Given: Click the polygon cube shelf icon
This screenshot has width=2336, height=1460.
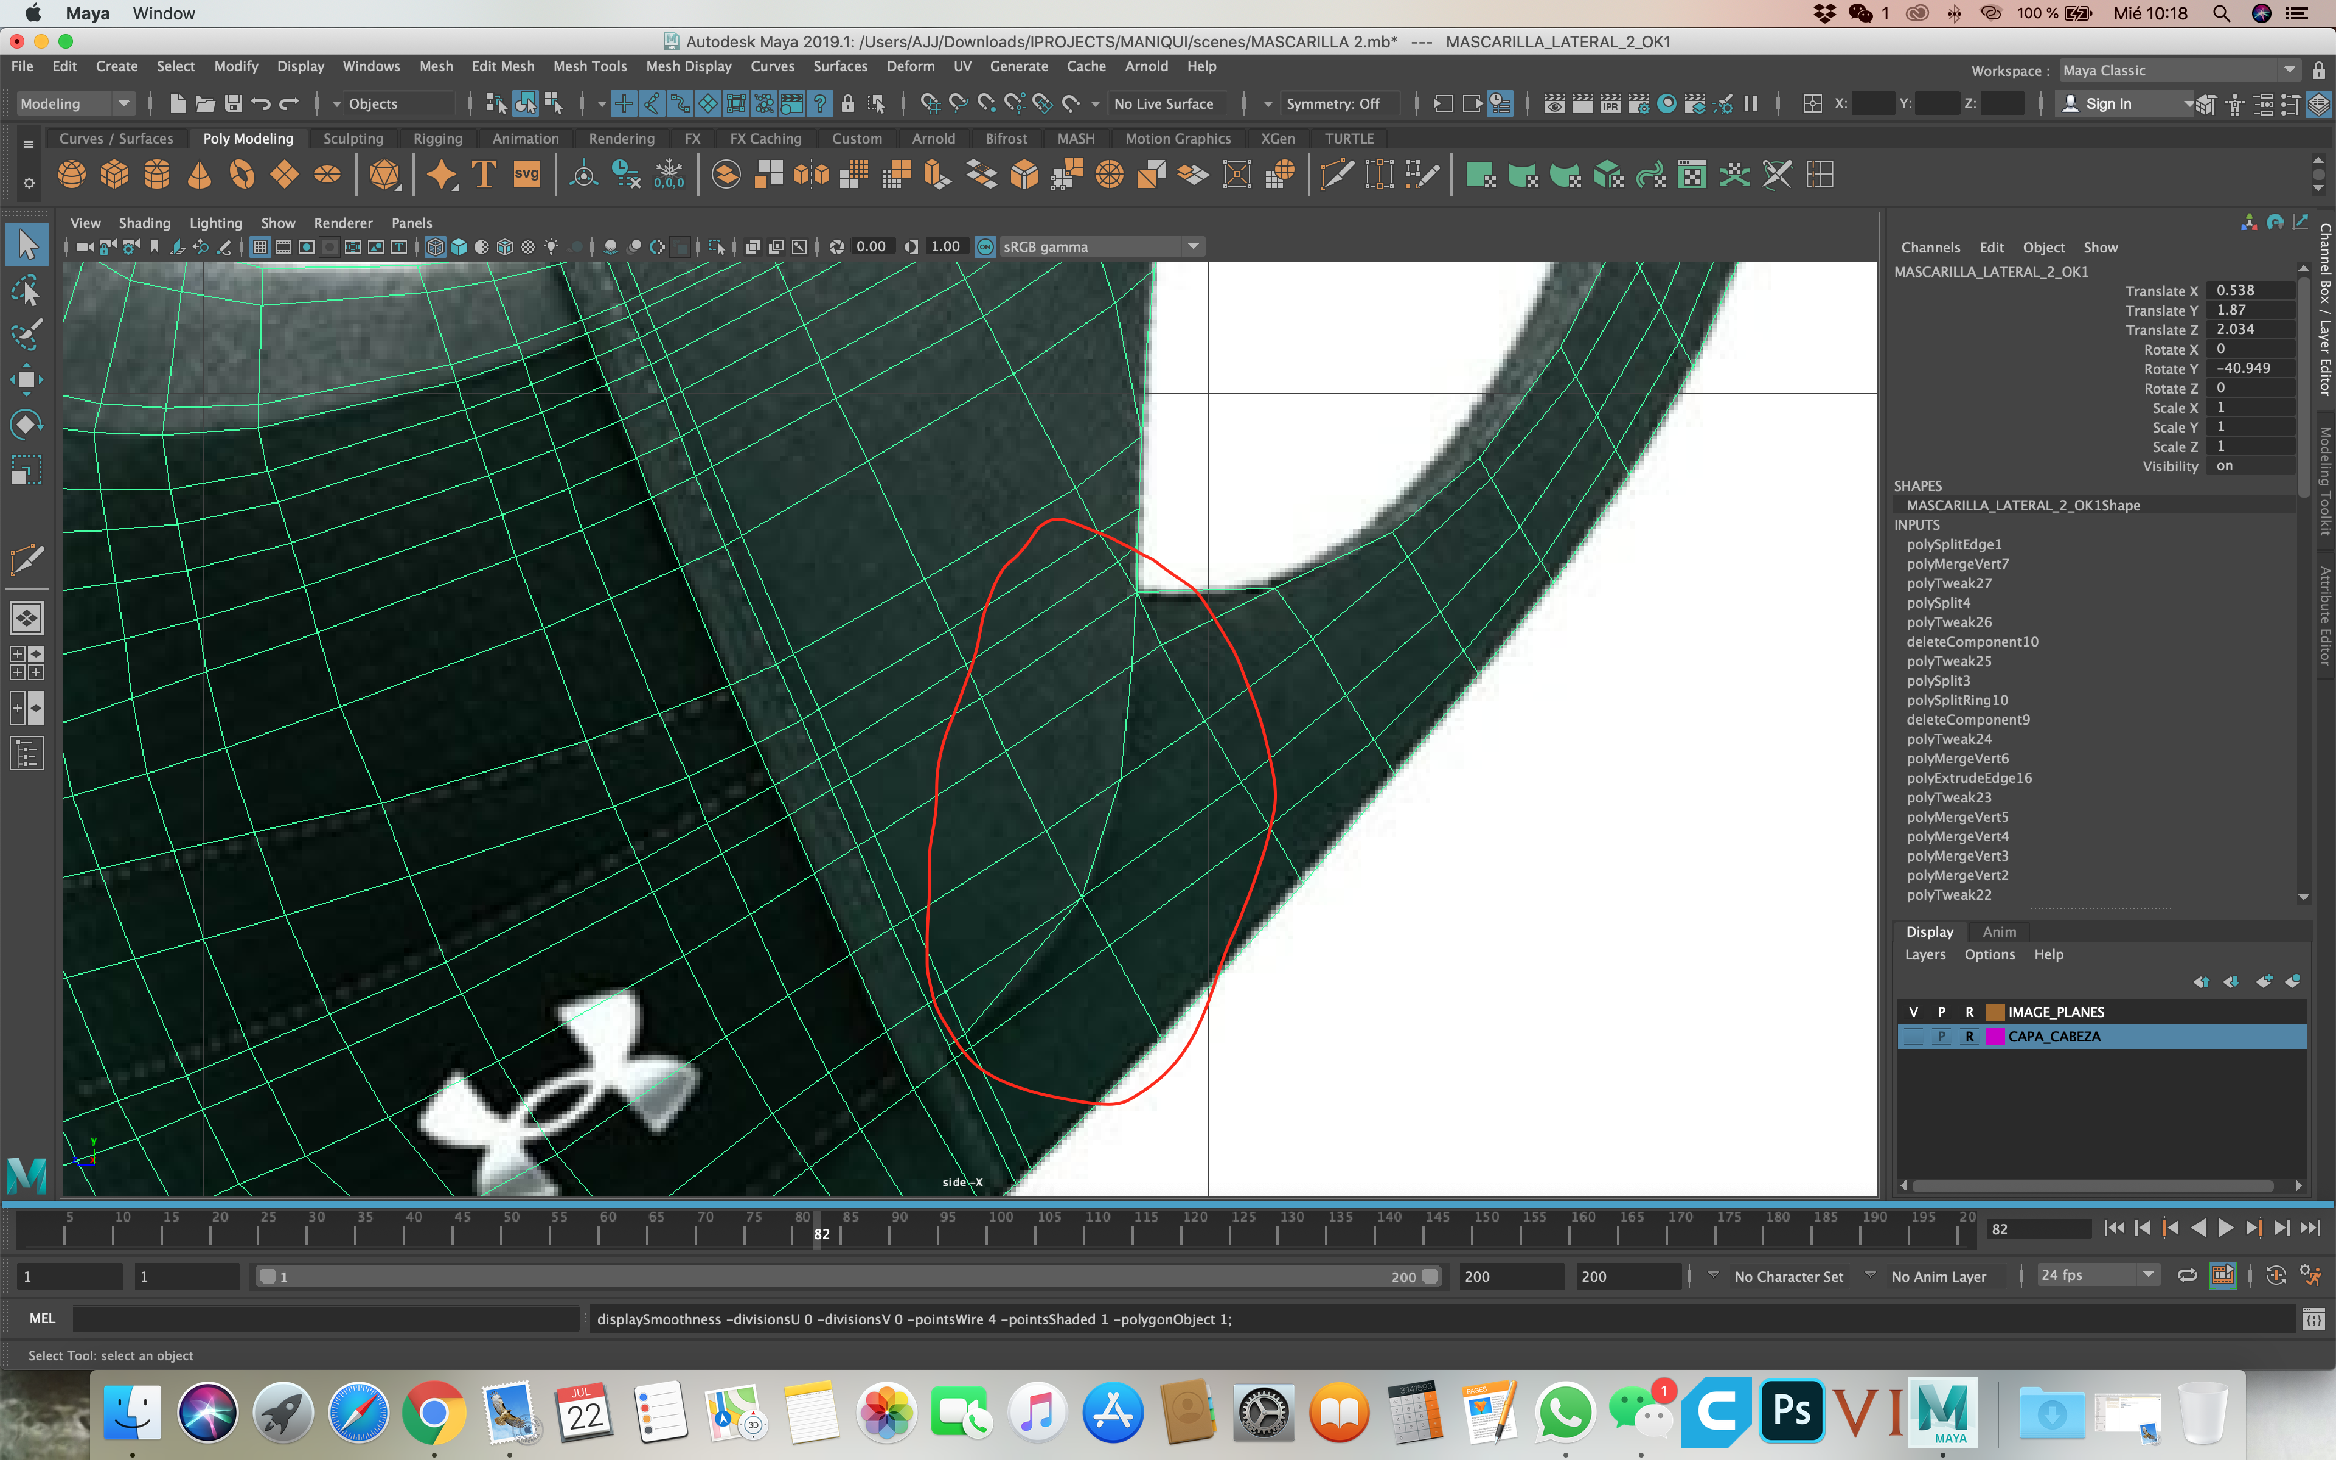Looking at the screenshot, I should point(114,175).
